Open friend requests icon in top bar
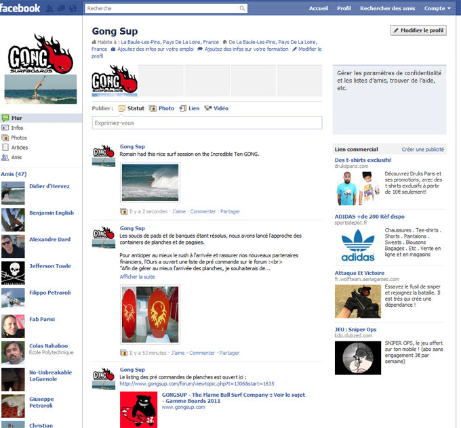The width and height of the screenshot is (461, 428). click(x=49, y=8)
